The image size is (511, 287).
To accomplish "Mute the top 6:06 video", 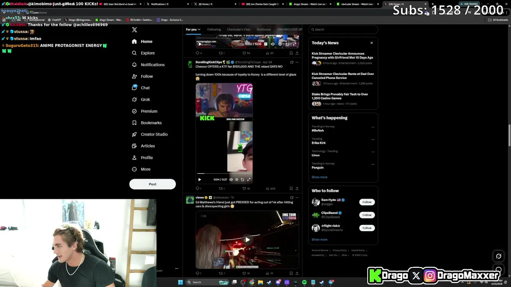I will [x=273, y=44].
